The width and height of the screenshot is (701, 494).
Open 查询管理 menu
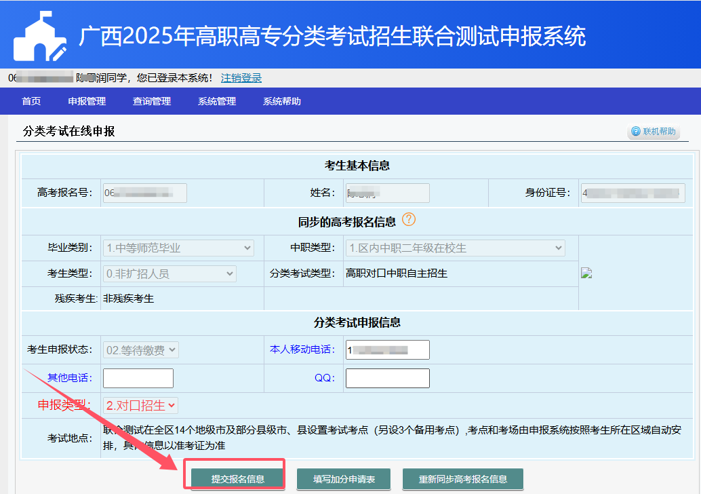pos(152,102)
